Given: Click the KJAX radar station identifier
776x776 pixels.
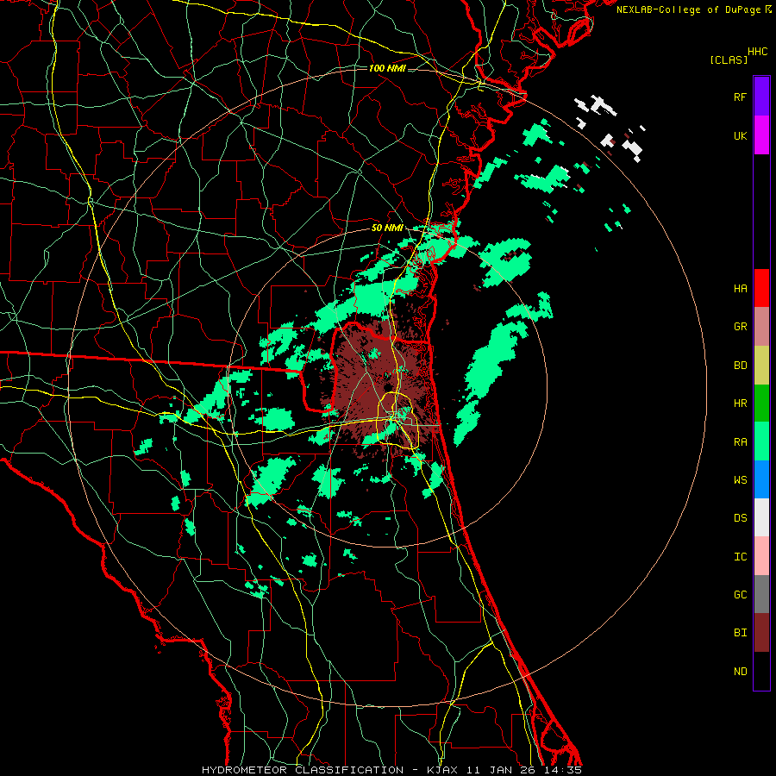Looking at the screenshot, I should pos(442,770).
